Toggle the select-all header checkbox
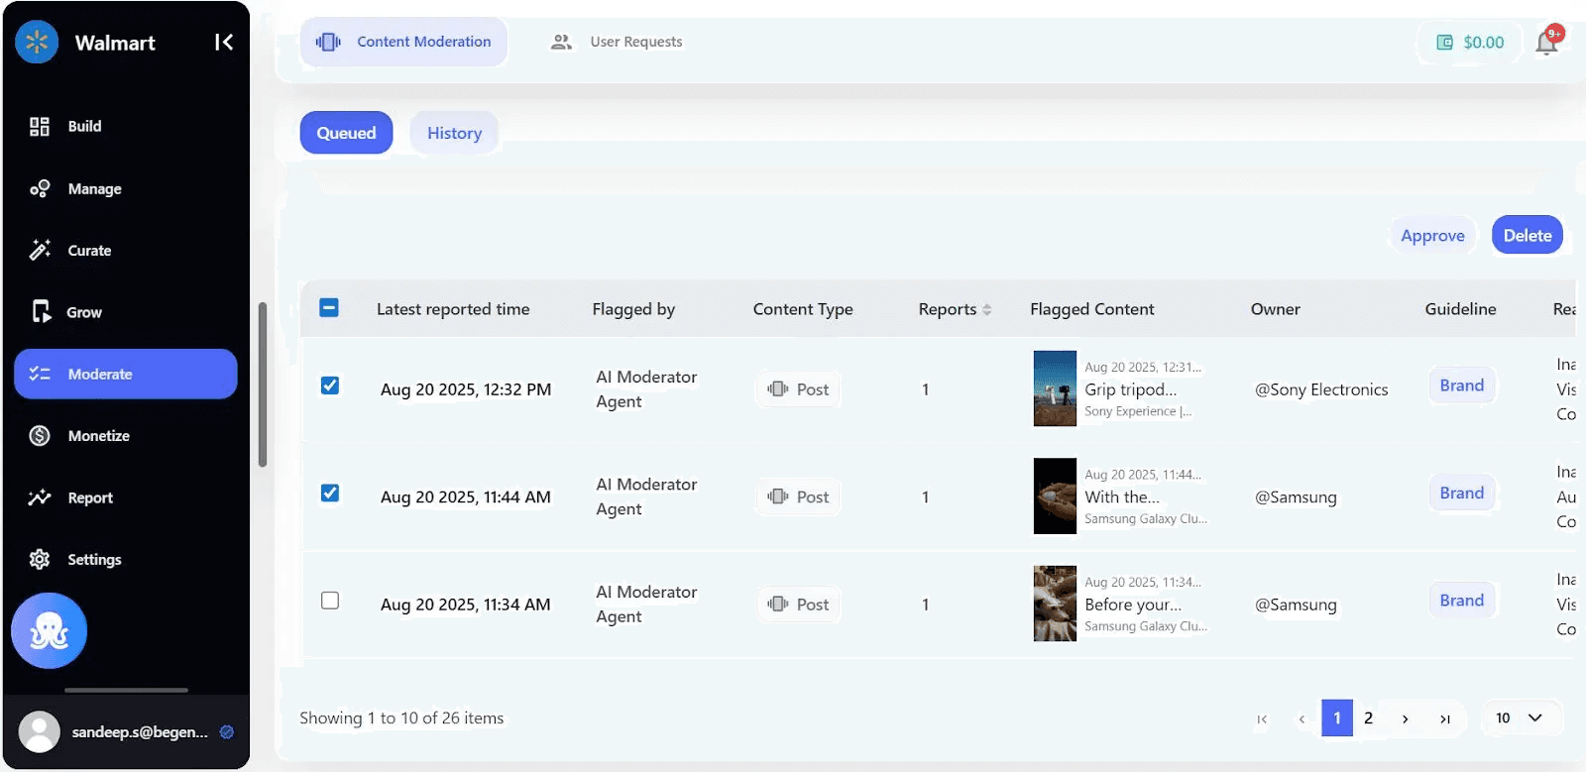Image resolution: width=1586 pixels, height=772 pixels. [x=329, y=308]
